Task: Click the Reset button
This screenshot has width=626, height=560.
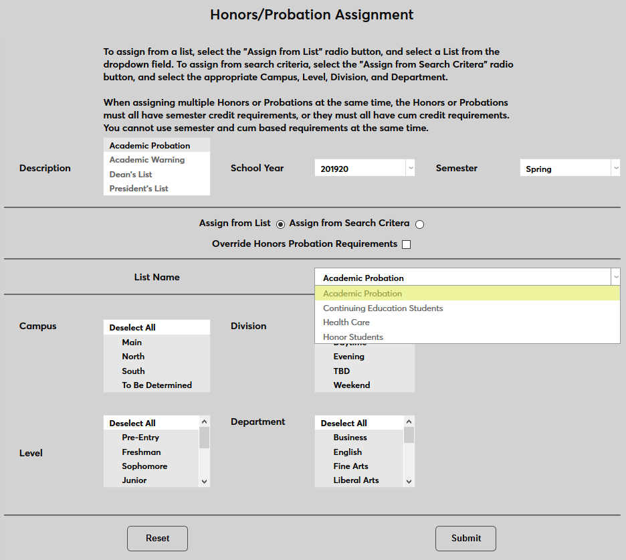Action: (157, 538)
